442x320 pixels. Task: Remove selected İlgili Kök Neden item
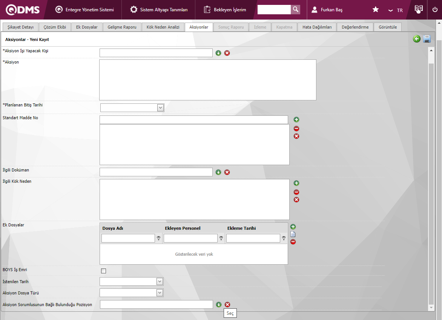coord(296,192)
